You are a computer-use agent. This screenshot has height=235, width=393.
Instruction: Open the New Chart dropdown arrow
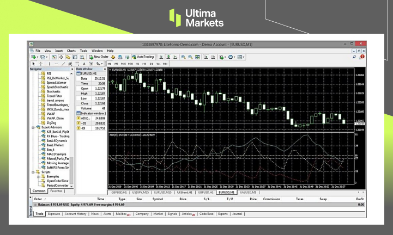point(38,57)
